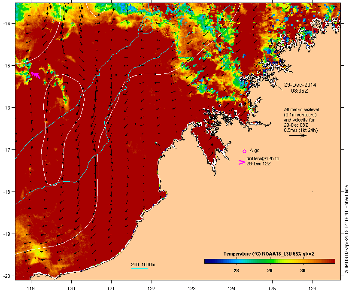Viewport: 352px width, 292px height.
Task: Click the '0.5m/s (1kt 24h)' text
Action: point(301,130)
